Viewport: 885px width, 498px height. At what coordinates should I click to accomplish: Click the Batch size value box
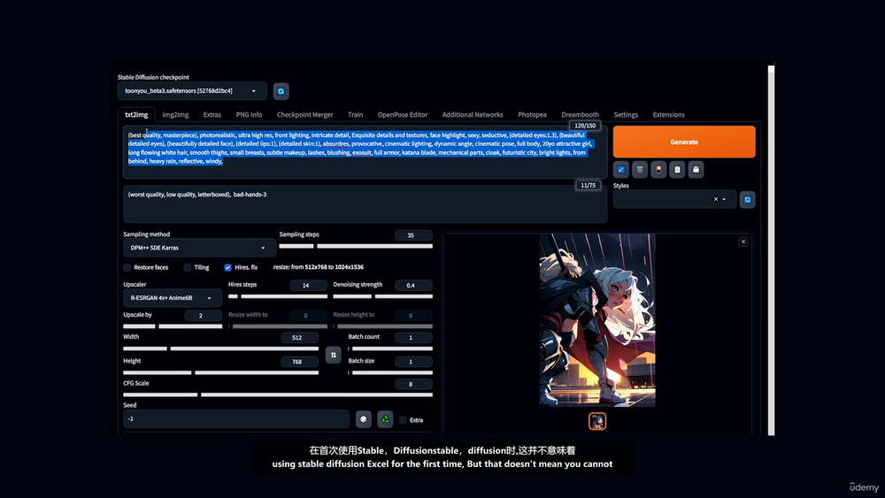413,362
